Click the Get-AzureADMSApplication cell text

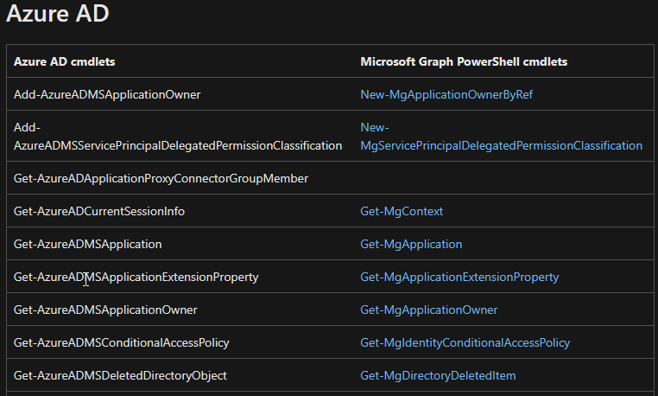coord(88,244)
